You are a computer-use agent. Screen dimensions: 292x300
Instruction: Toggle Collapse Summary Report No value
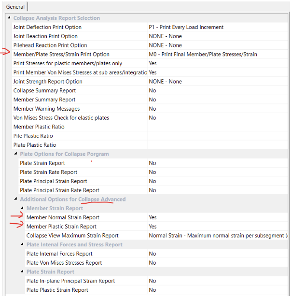tap(218, 90)
